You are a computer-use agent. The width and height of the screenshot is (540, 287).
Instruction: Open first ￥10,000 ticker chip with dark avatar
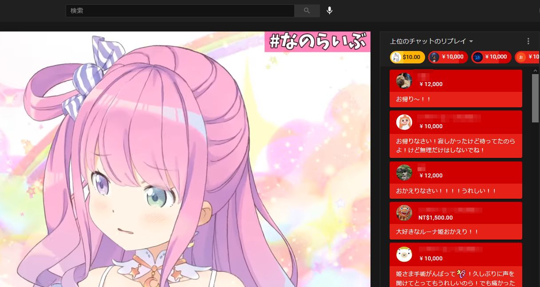[448, 57]
